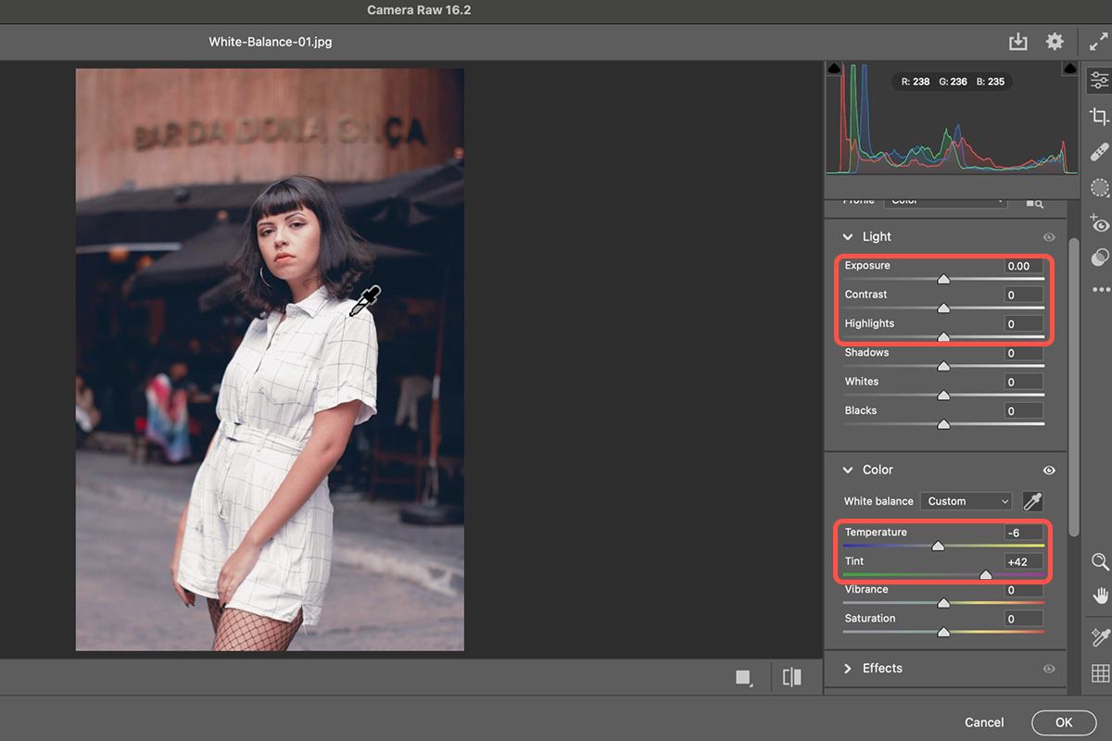Toggle visibility of the Color section
Screen dimensions: 1112x741
(1048, 470)
